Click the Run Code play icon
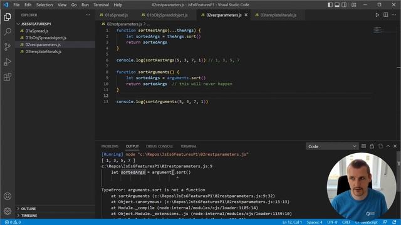The height and width of the screenshot is (225, 401). click(x=377, y=15)
